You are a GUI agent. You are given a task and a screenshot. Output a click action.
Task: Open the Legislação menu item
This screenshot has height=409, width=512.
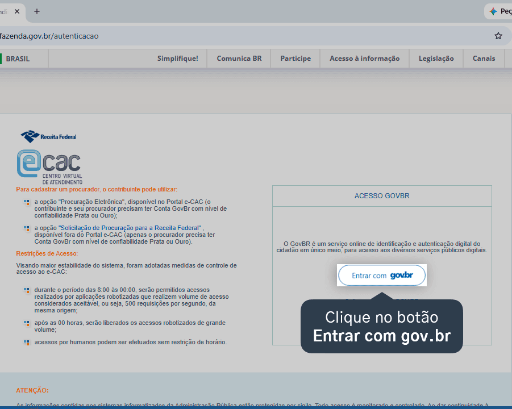point(436,59)
